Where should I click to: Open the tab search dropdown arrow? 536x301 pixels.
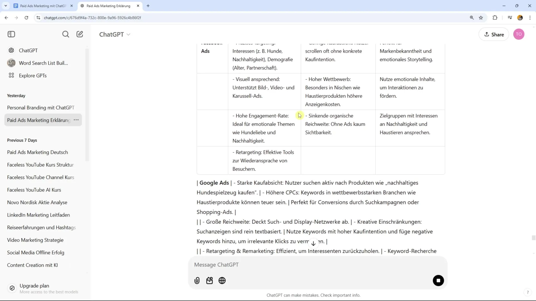click(x=6, y=6)
